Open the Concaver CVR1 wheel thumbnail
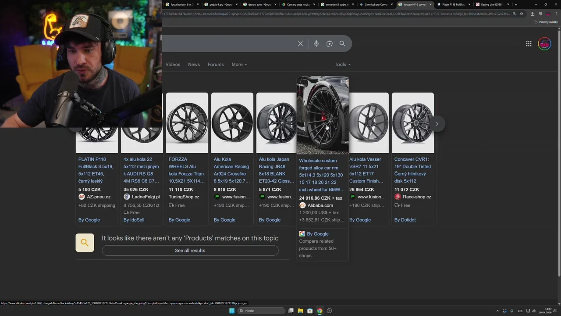The width and height of the screenshot is (561, 316). click(413, 123)
